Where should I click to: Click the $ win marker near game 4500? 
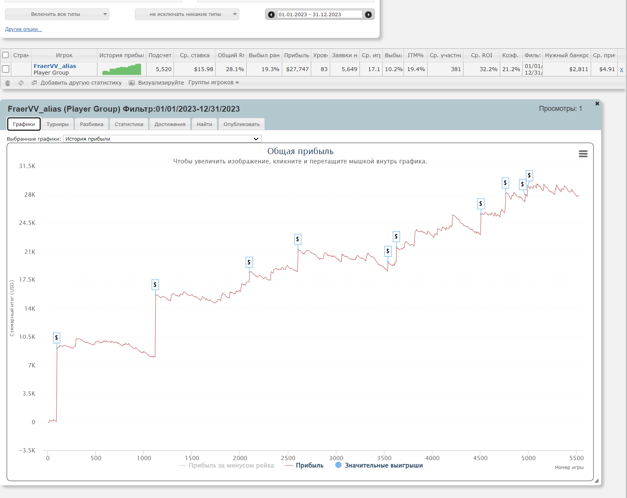click(480, 204)
